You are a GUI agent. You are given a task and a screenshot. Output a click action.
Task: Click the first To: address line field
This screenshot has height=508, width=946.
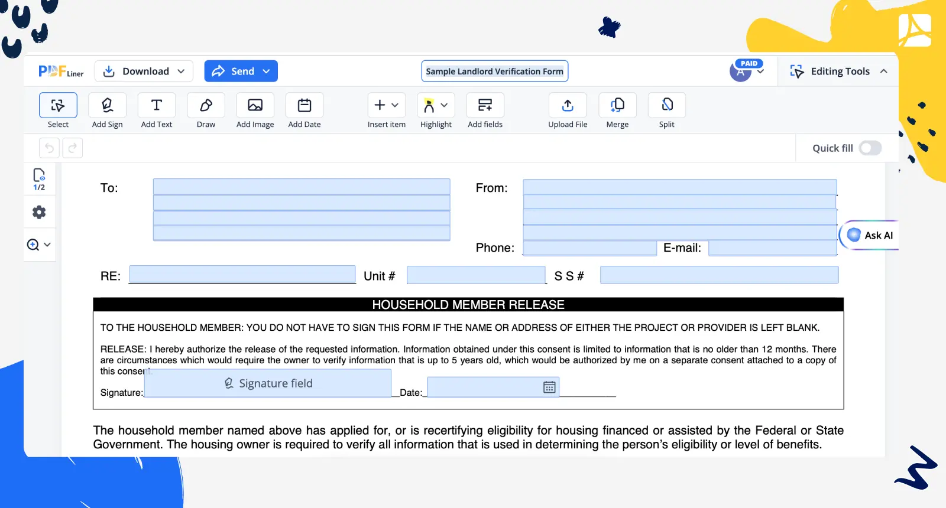(x=302, y=187)
